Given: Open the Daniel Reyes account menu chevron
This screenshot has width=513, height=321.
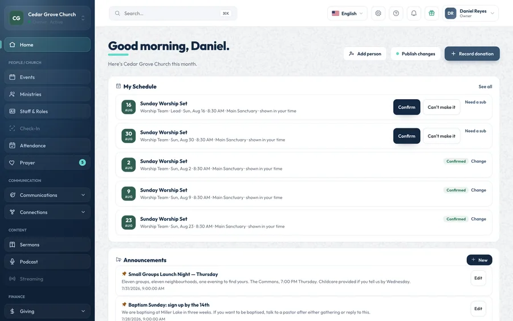Looking at the screenshot, I should pos(492,14).
